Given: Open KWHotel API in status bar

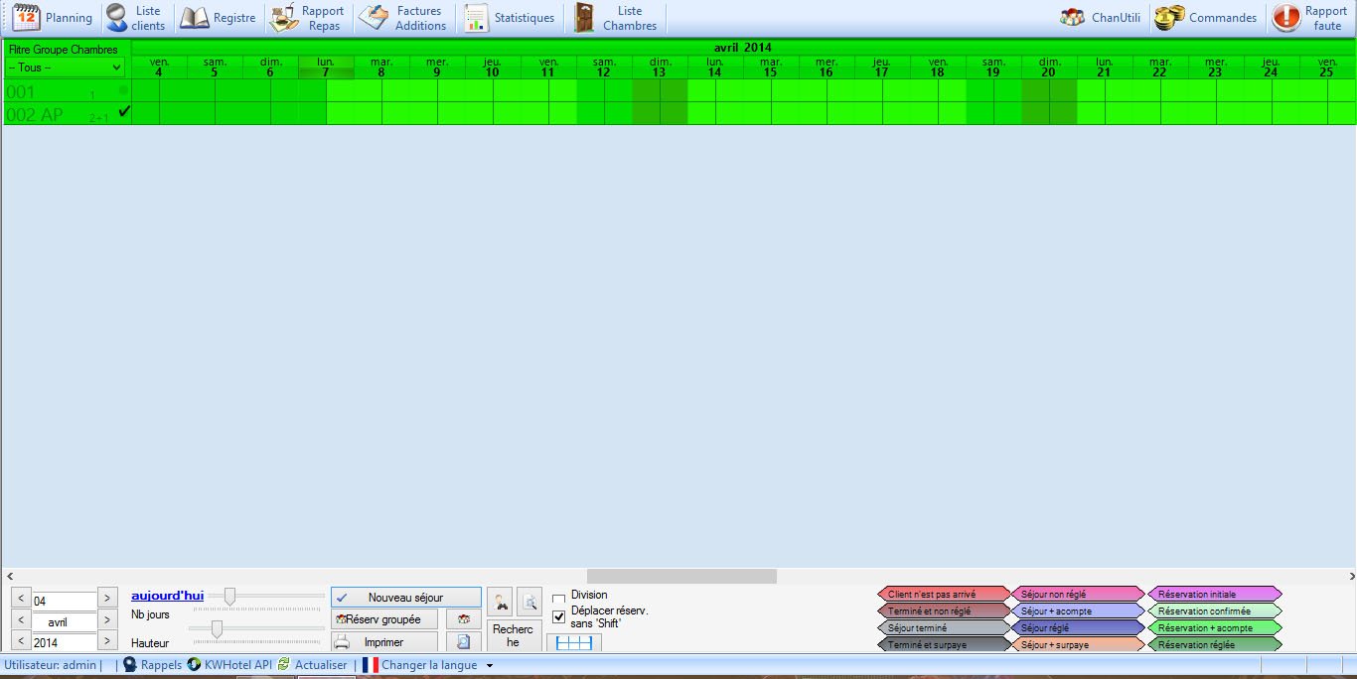Looking at the screenshot, I should coord(229,665).
